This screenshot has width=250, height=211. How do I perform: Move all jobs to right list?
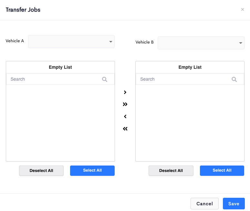[x=125, y=104]
